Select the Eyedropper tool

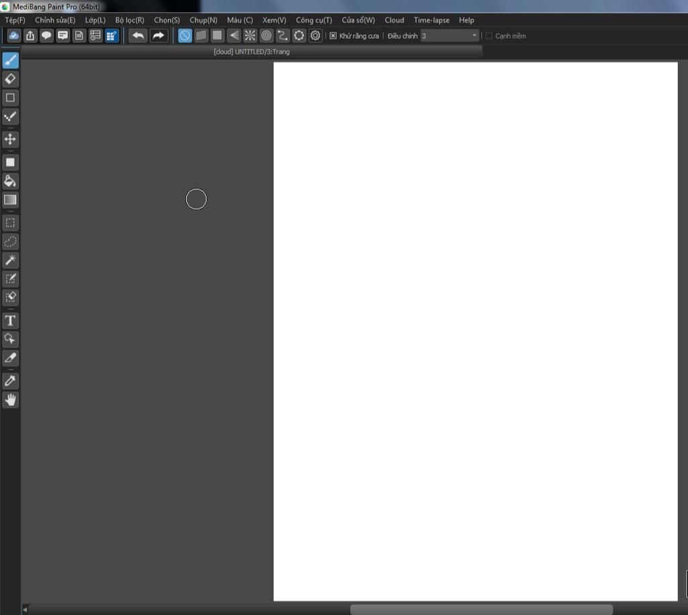[11, 380]
